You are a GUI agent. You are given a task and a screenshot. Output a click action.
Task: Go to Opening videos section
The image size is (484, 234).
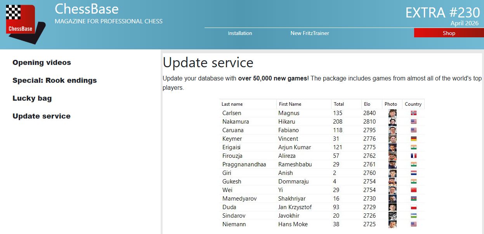pos(42,63)
